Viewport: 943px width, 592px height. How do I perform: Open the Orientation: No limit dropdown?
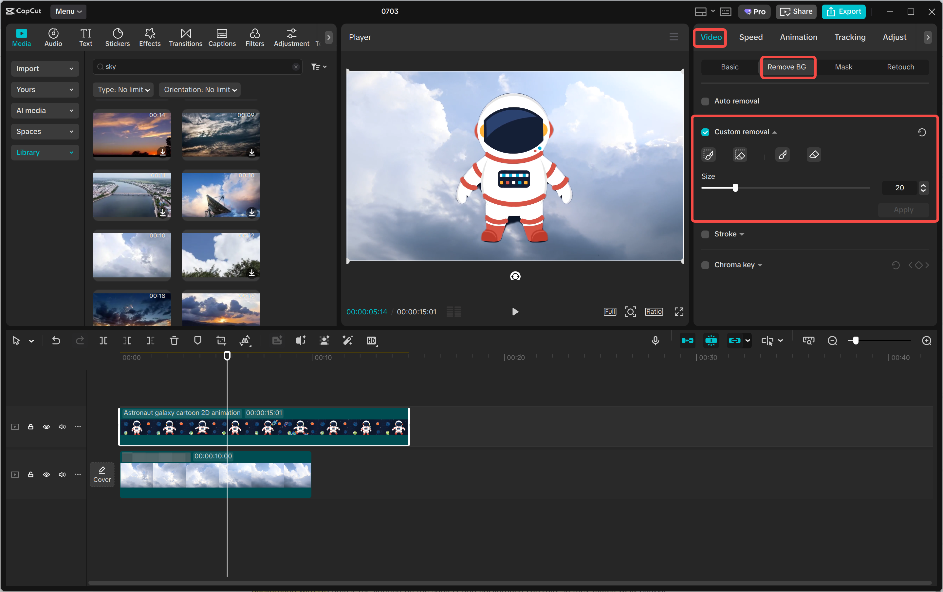200,89
